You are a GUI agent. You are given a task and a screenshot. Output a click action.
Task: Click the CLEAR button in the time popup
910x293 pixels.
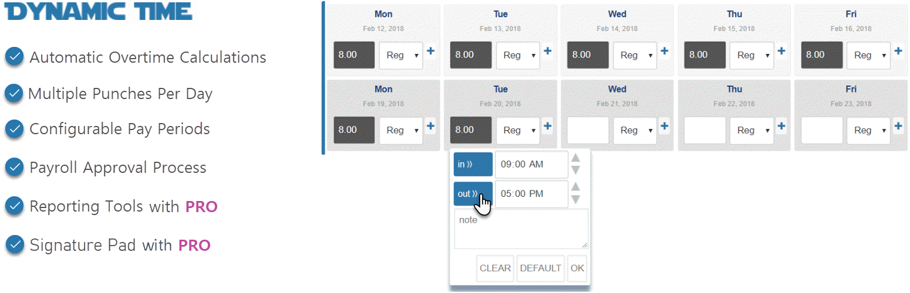point(496,268)
